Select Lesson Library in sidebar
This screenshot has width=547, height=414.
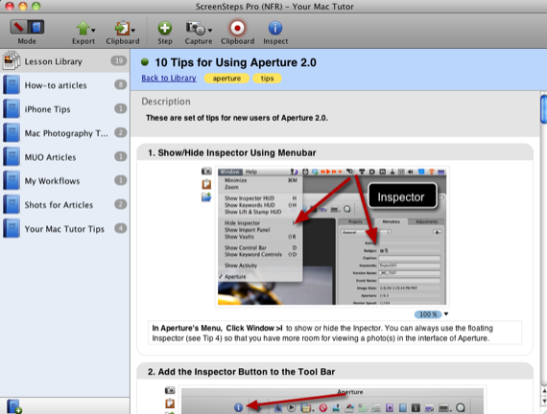(x=65, y=61)
